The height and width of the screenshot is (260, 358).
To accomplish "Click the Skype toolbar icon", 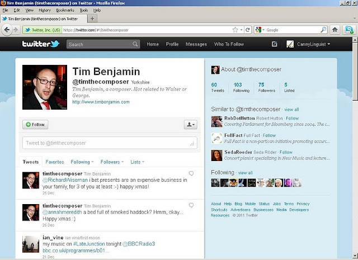I will [x=349, y=30].
